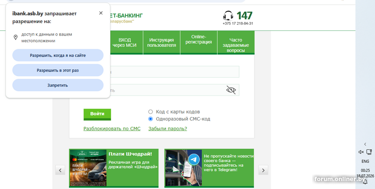Select 'Одноразовый СМС-код' radio option
Viewport: 375px width, 189px height.
150,119
